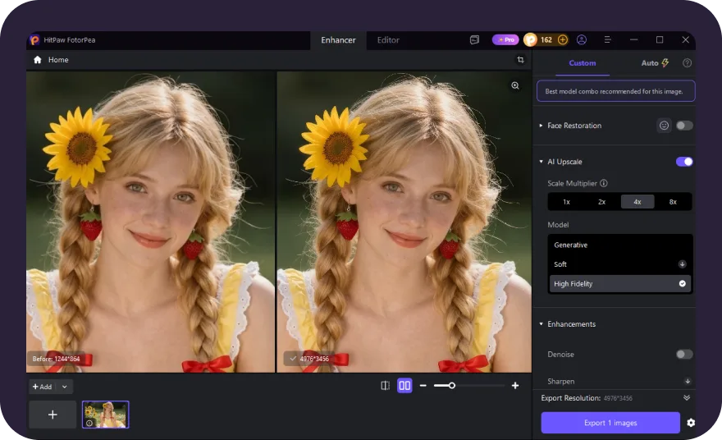Click the Soft model row
This screenshot has width=722, height=440.
coord(619,264)
